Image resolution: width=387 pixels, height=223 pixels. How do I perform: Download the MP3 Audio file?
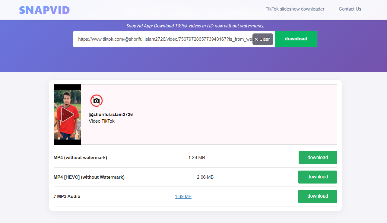pyautogui.click(x=317, y=196)
